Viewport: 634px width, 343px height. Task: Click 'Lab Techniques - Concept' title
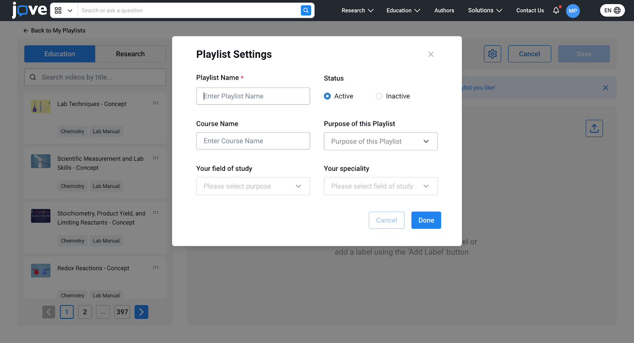click(x=92, y=104)
